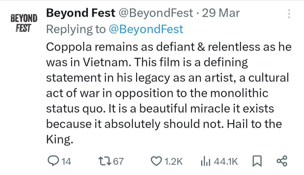304x175 pixels.
Task: Click the bold Beyond Fest display name
Action: point(81,13)
